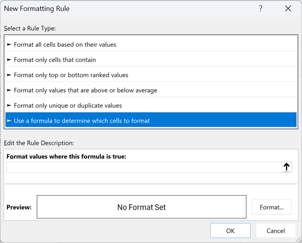Choose 'Use a formula to determine which cells to format'
302x243 pixels.
click(x=151, y=121)
